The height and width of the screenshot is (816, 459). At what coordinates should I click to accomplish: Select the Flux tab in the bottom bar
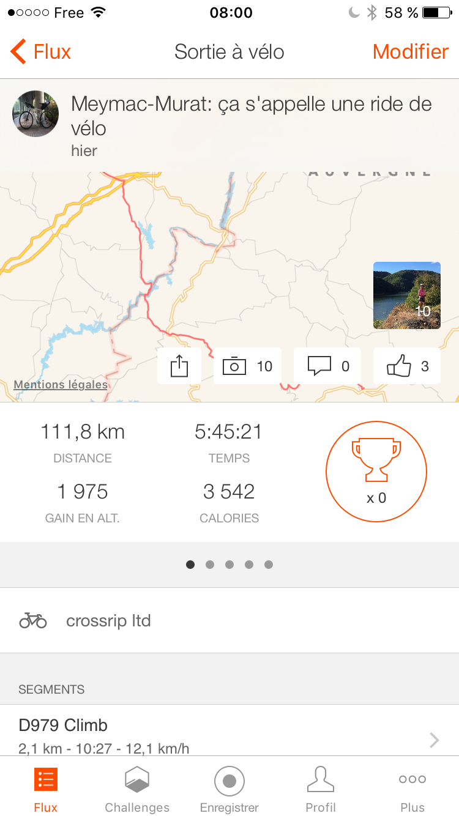(x=46, y=789)
